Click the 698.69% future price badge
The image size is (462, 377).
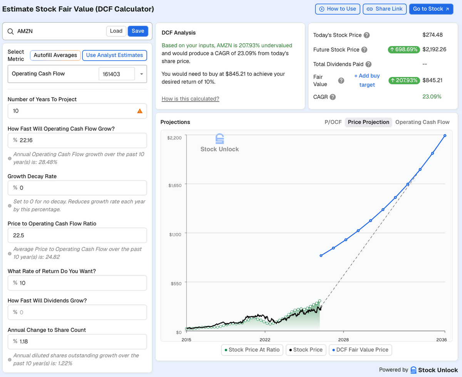coord(404,50)
